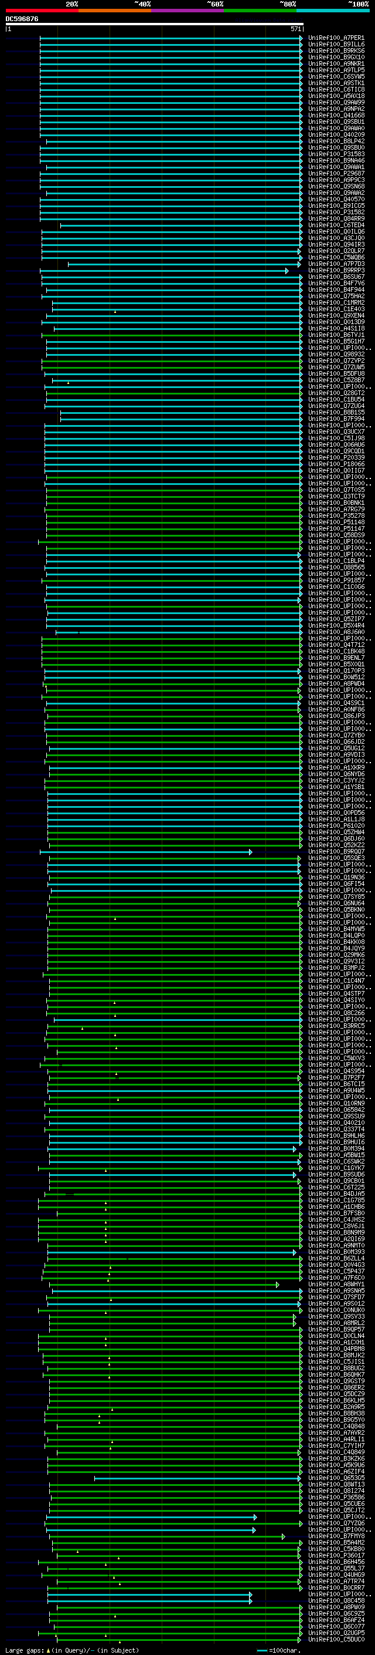Click the UniRef100_A7P7D3 label
Viewport: 375px width, 1655px height.
point(336,264)
